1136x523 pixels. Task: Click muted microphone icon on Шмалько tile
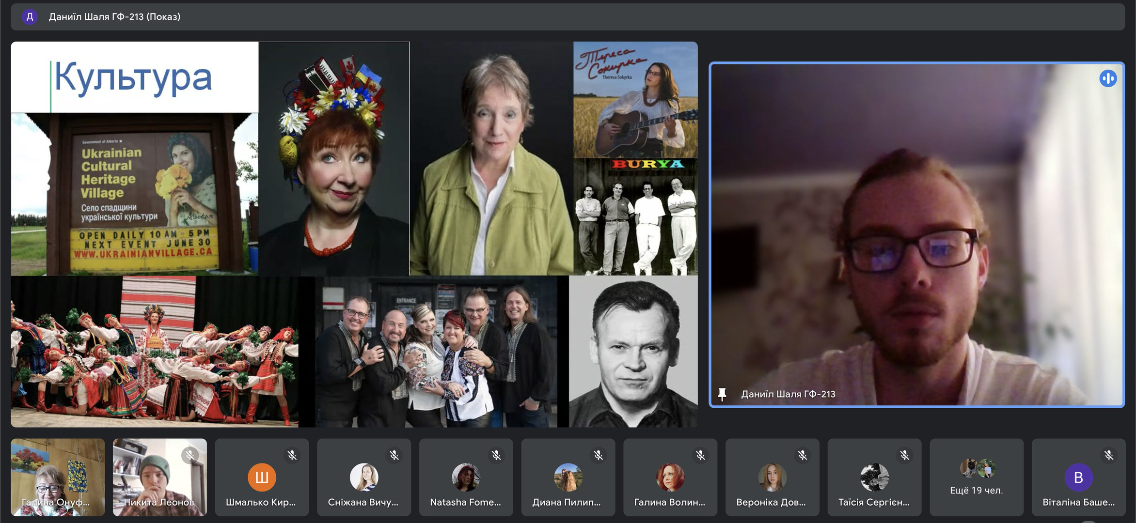(x=292, y=455)
